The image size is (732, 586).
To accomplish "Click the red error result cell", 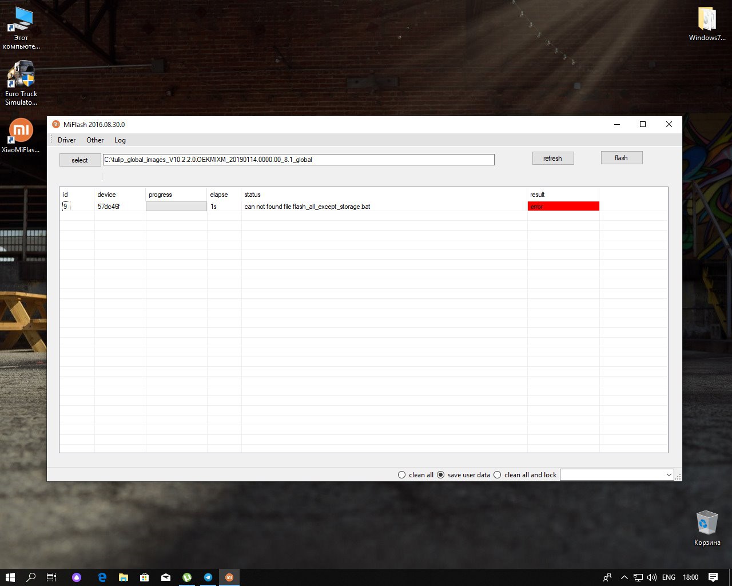I will (563, 207).
